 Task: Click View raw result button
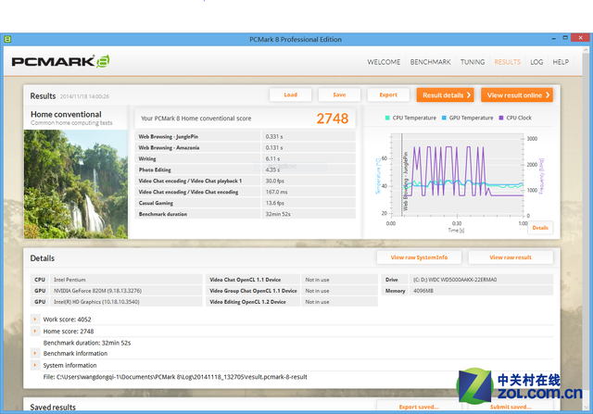coord(511,257)
